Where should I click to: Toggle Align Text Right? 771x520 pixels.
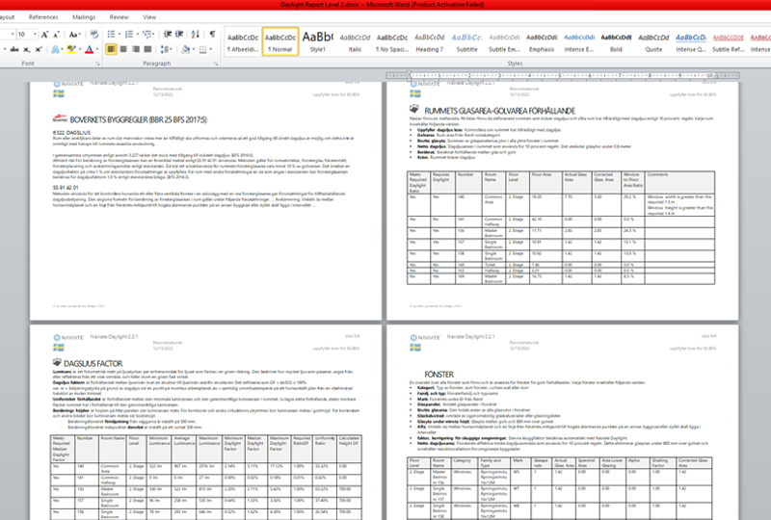135,49
